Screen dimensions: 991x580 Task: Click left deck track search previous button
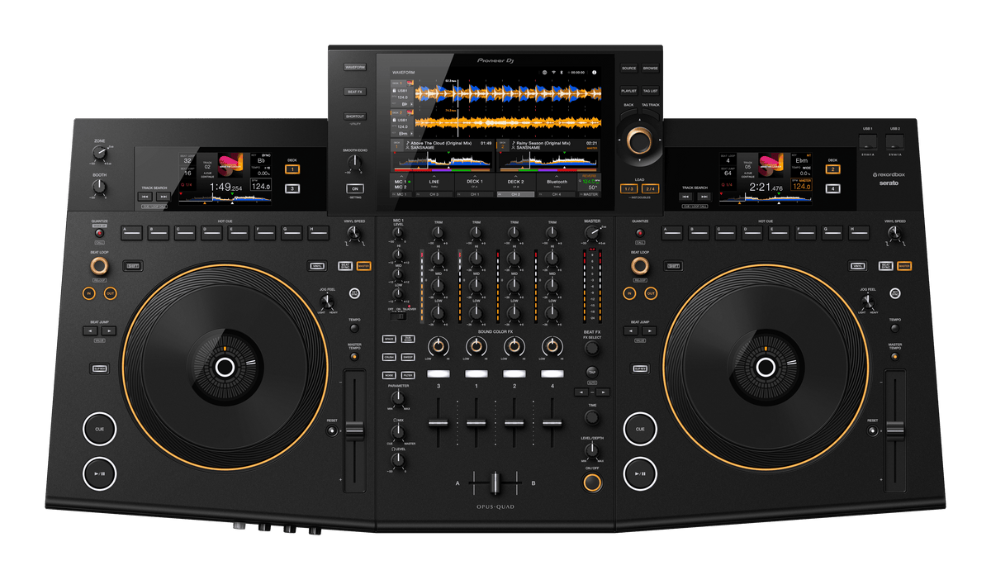click(x=146, y=197)
